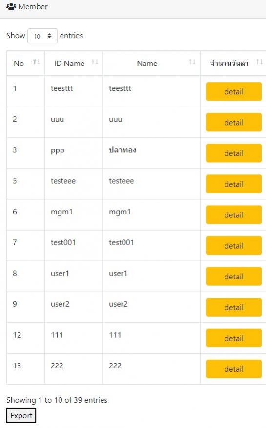The image size is (266, 428).
Task: Open detail for ปลาทอง row
Action: 234,153
